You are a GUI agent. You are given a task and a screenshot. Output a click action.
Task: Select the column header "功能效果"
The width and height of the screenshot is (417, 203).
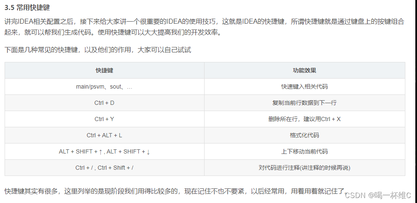305,70
